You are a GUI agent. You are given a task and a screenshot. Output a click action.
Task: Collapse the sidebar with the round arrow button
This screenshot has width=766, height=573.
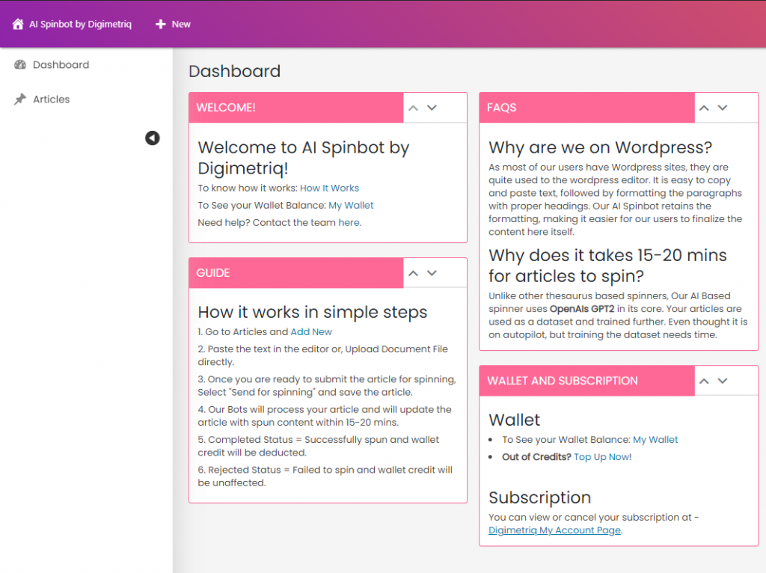153,138
